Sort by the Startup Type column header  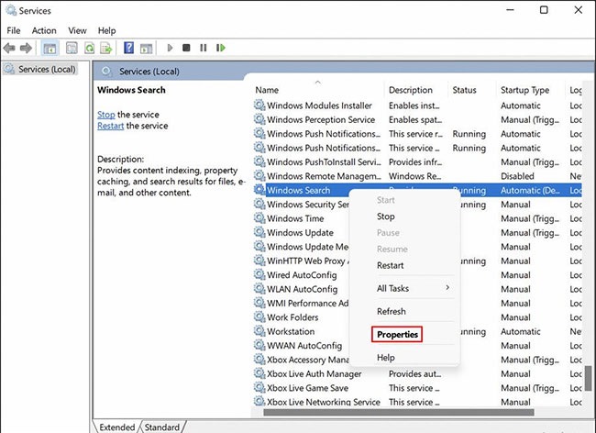pyautogui.click(x=524, y=90)
